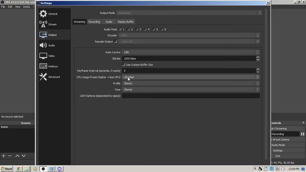Image resolution: width=306 pixels, height=172 pixels.
Task: Add a new scene with plus icon
Action: (3, 156)
